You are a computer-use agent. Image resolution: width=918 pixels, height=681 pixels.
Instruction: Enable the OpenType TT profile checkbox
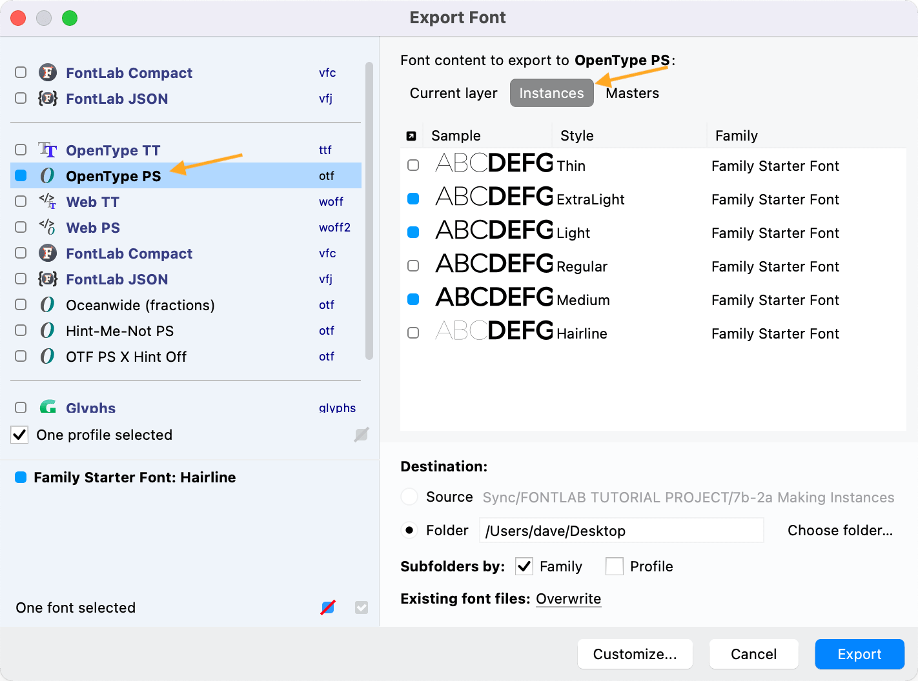pos(21,150)
